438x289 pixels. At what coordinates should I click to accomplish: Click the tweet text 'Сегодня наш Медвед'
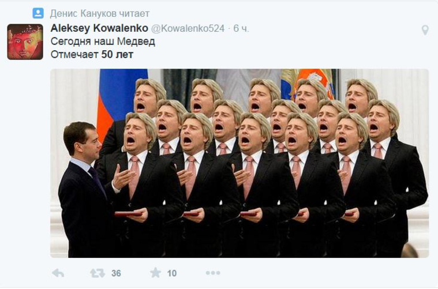pyautogui.click(x=103, y=42)
